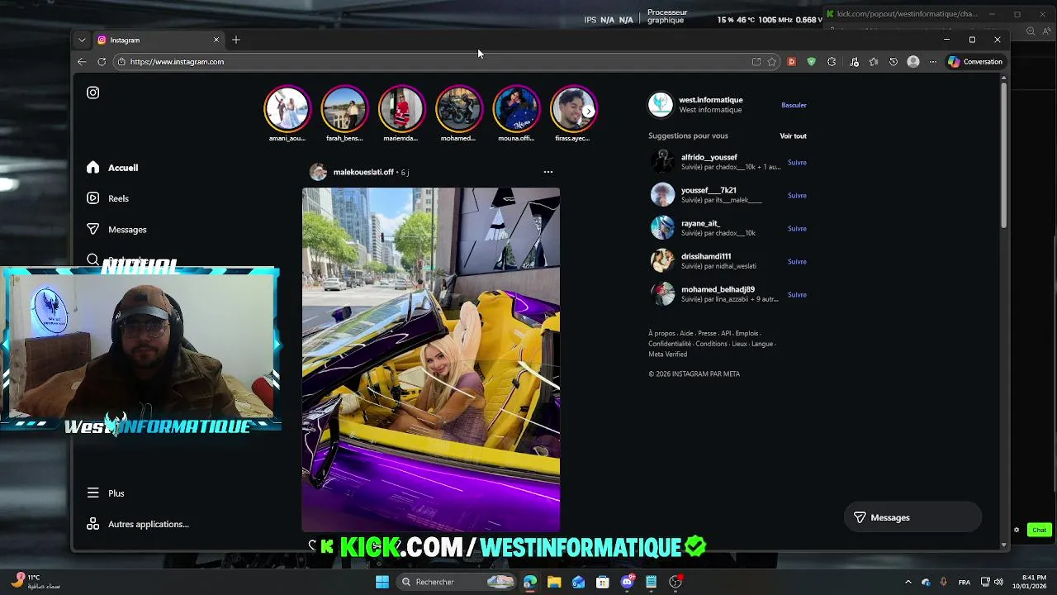
Task: Open browser profile avatar
Action: tap(913, 61)
